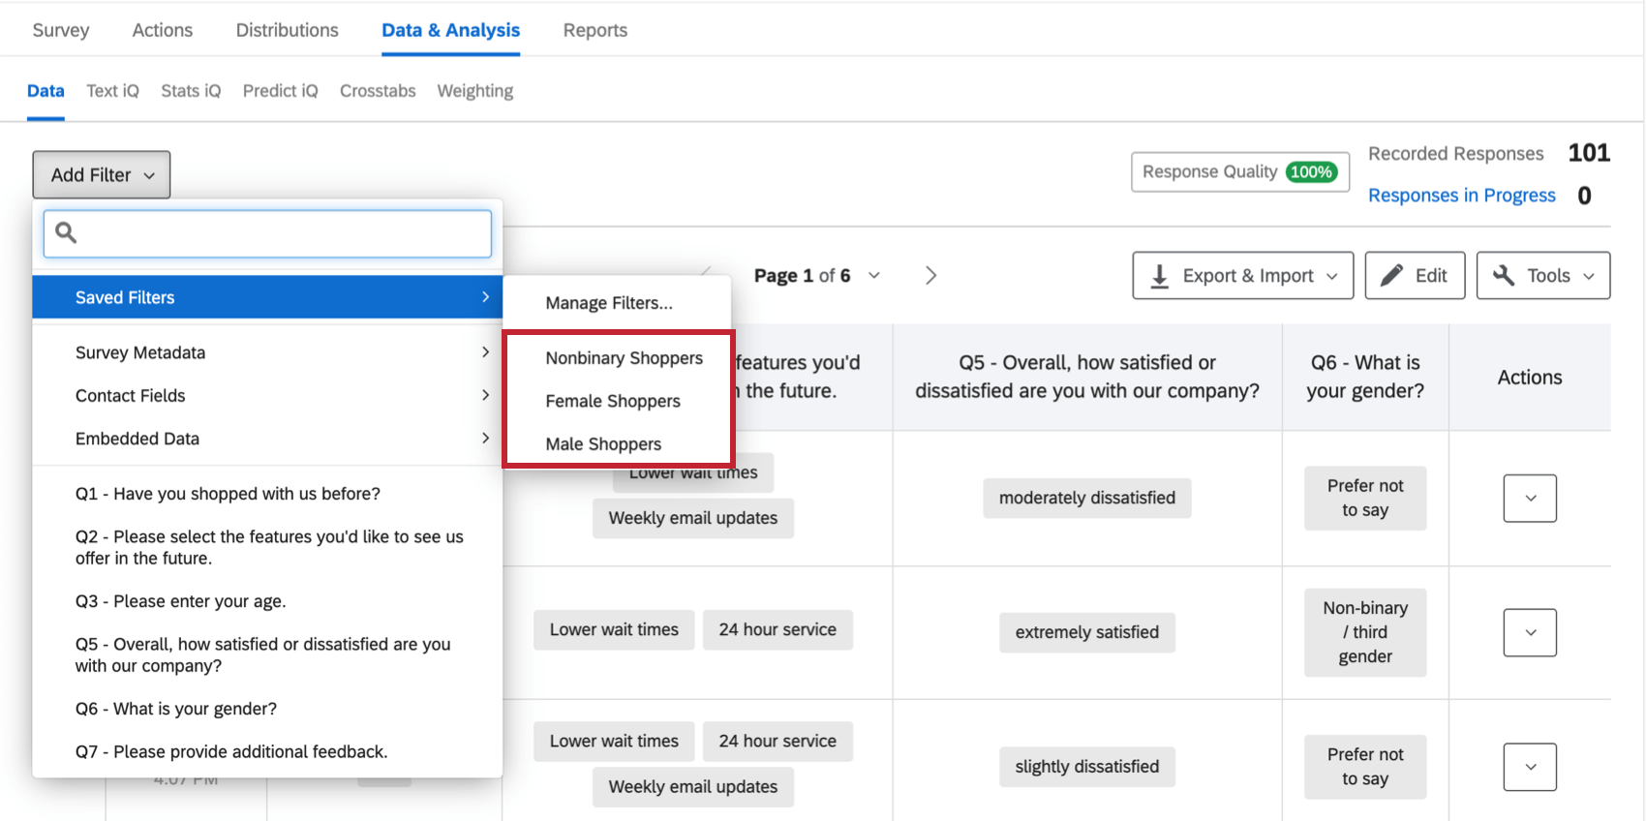The height and width of the screenshot is (821, 1646).
Task: Click the Edit button
Action: pos(1415,276)
